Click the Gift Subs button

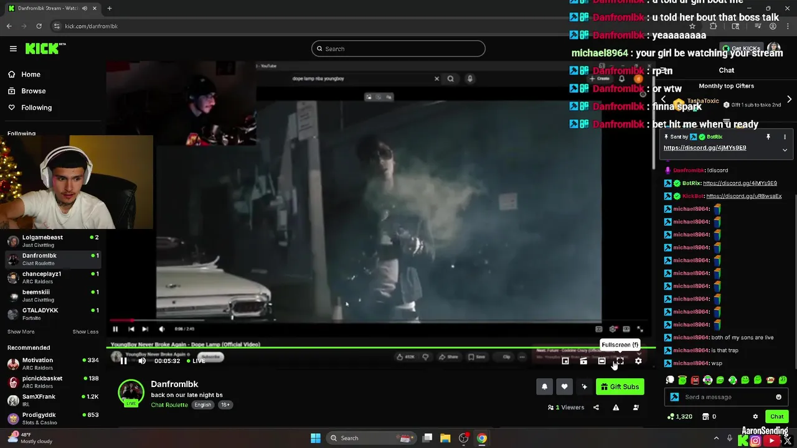coord(620,386)
